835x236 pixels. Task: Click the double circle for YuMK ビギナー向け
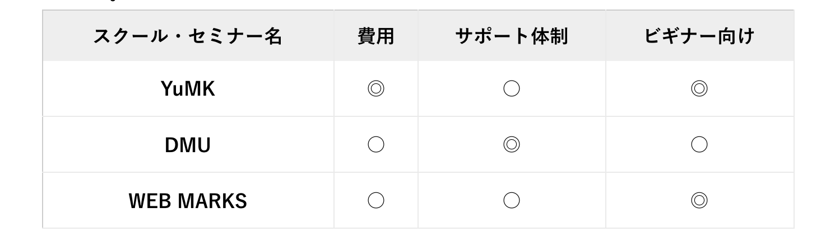[699, 89]
